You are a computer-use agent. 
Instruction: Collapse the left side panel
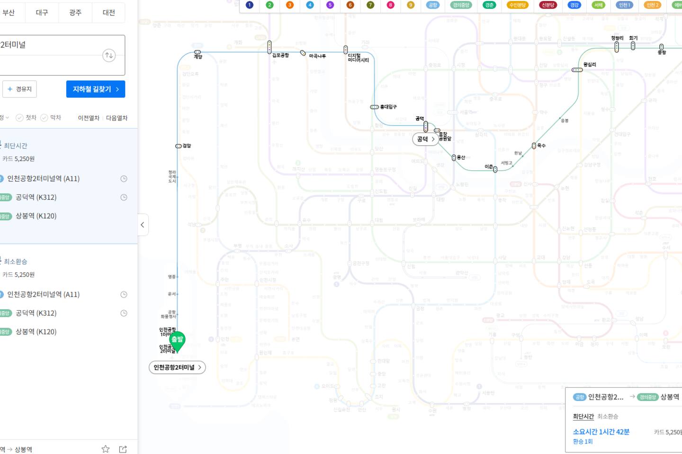(x=143, y=225)
